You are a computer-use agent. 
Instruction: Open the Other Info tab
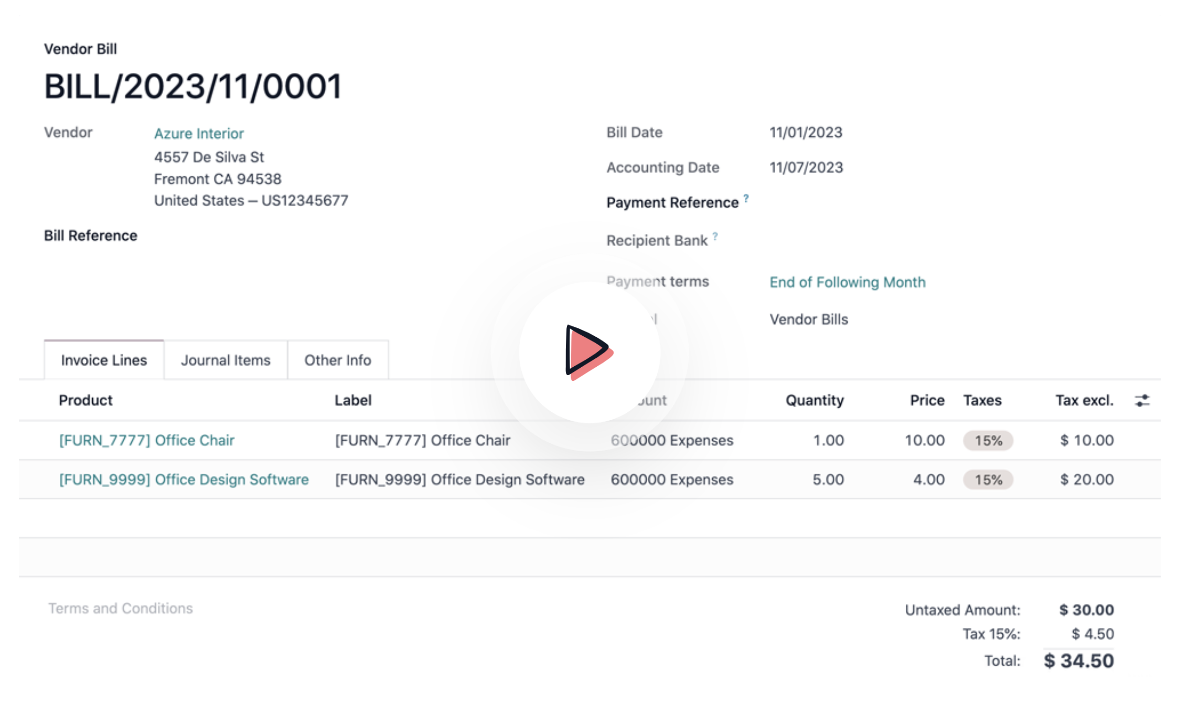(338, 360)
